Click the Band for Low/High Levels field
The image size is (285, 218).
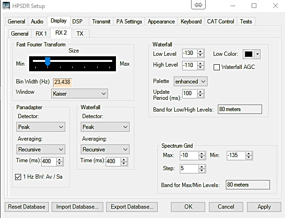tap(240, 109)
